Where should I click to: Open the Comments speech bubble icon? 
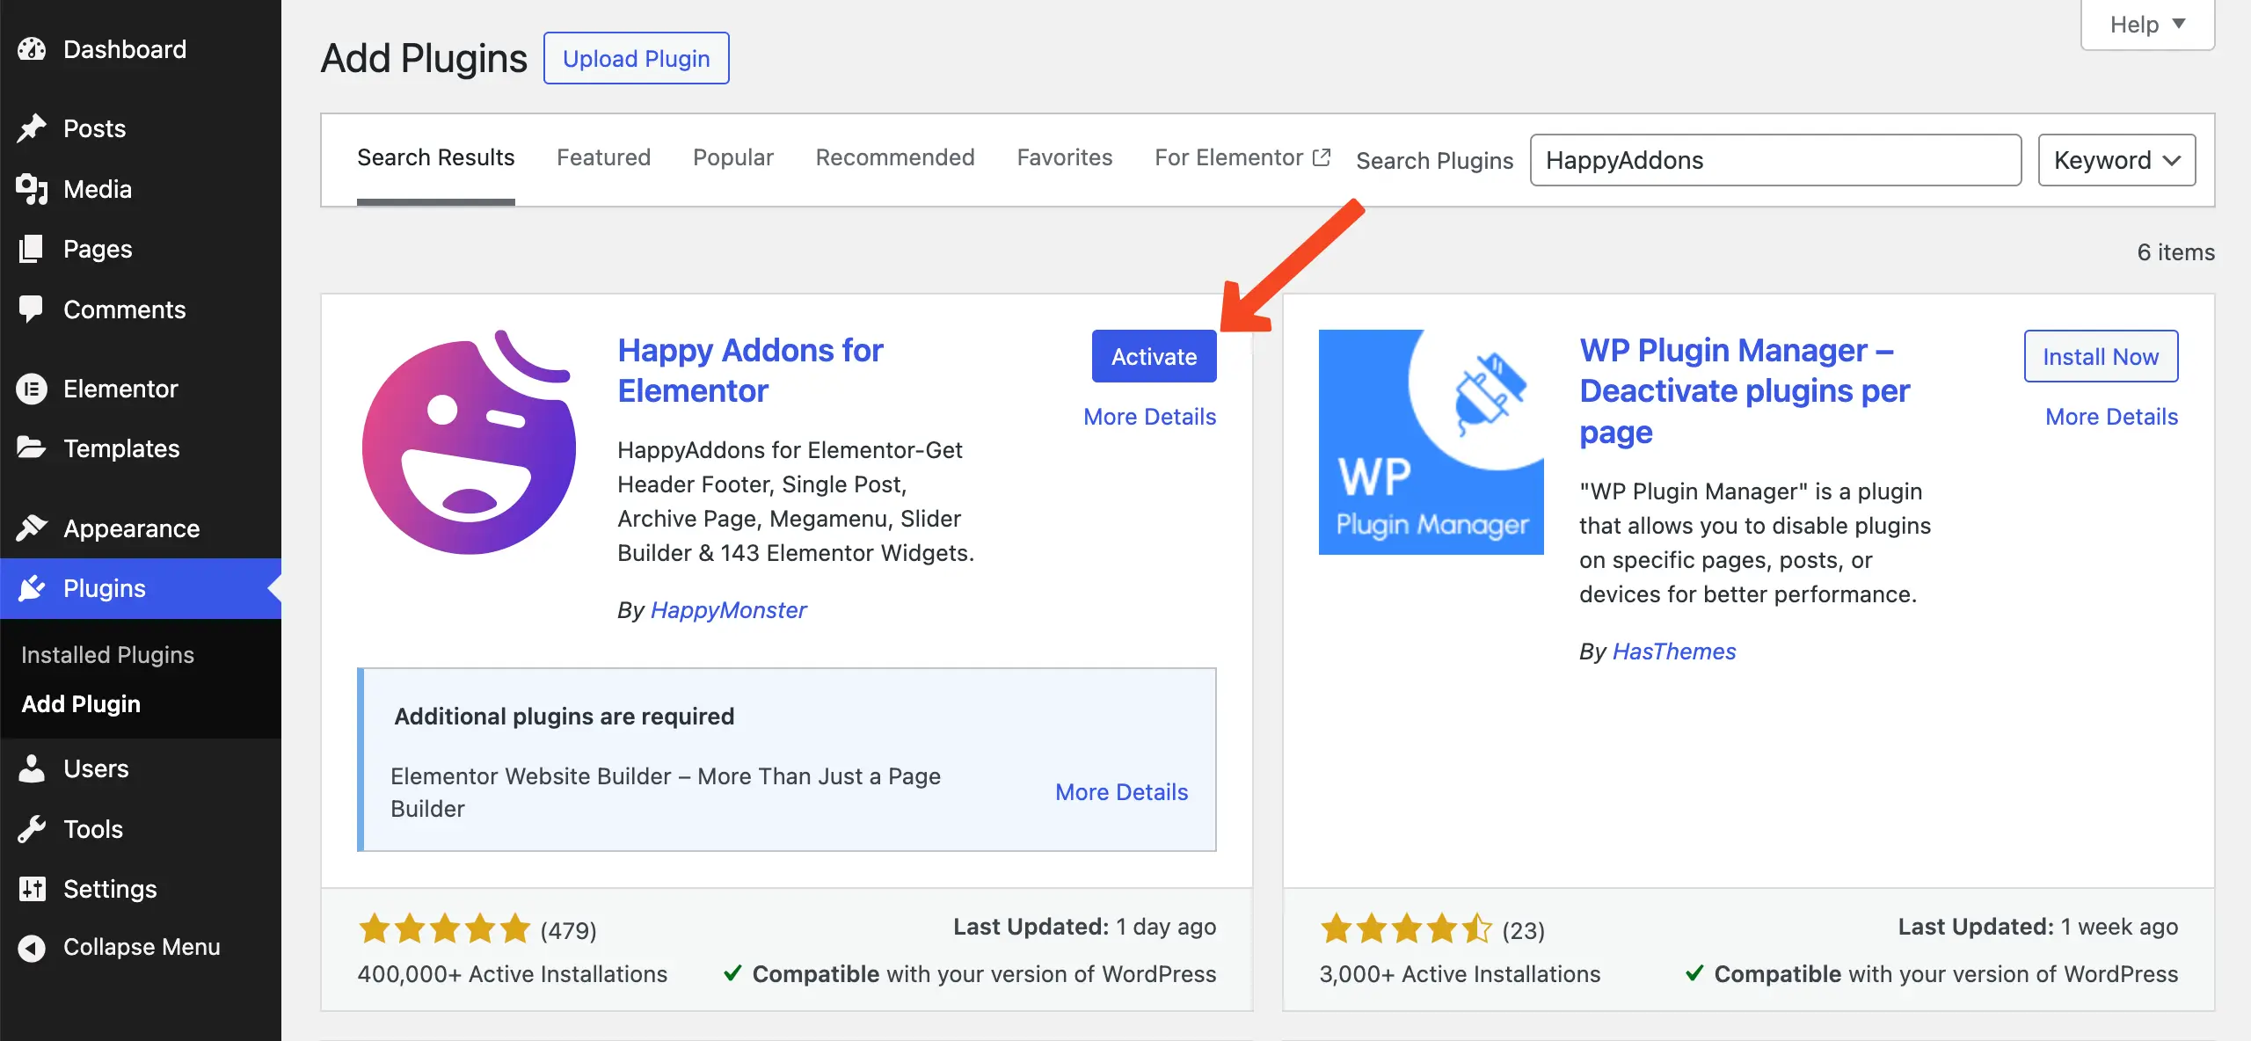click(32, 309)
